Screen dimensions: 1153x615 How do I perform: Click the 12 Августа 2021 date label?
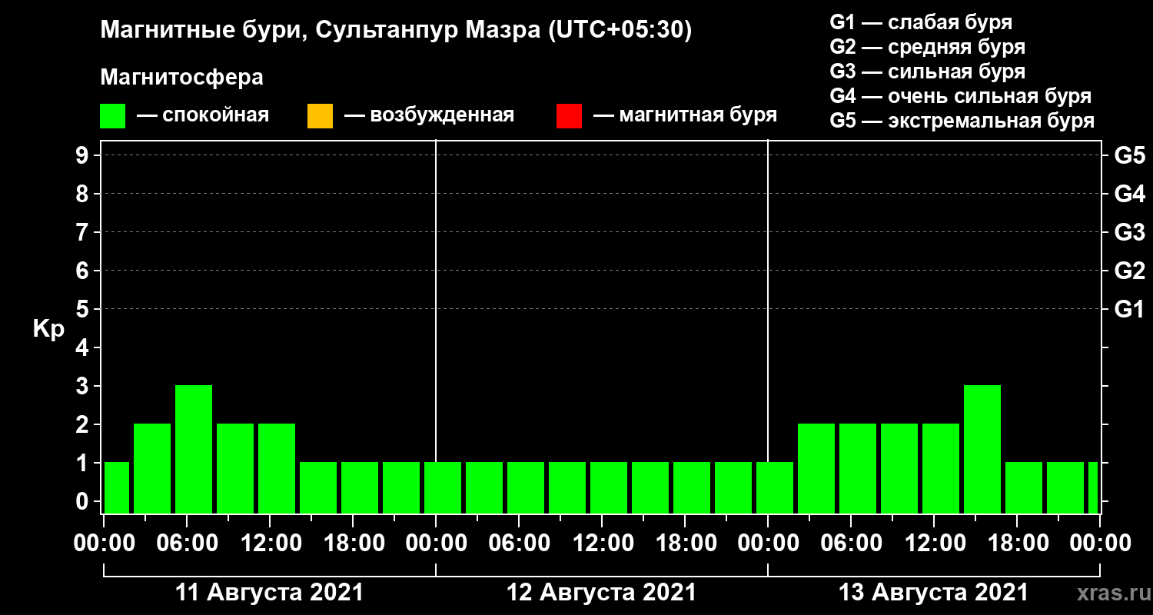[x=602, y=593]
